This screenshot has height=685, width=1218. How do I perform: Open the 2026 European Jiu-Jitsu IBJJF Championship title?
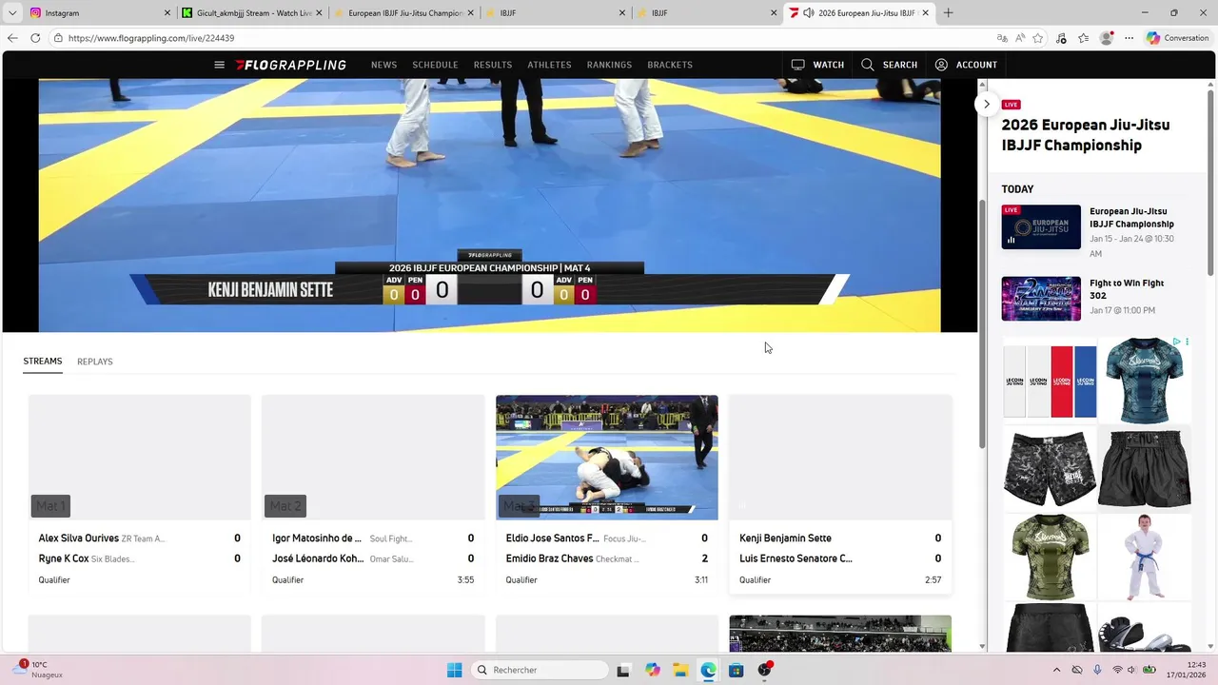coord(1086,135)
